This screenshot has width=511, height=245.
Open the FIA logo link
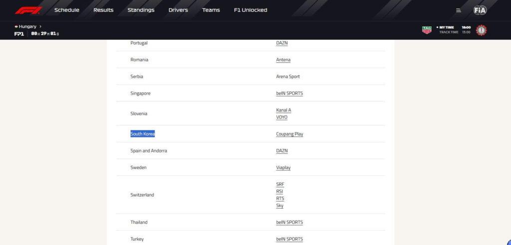coord(480,10)
